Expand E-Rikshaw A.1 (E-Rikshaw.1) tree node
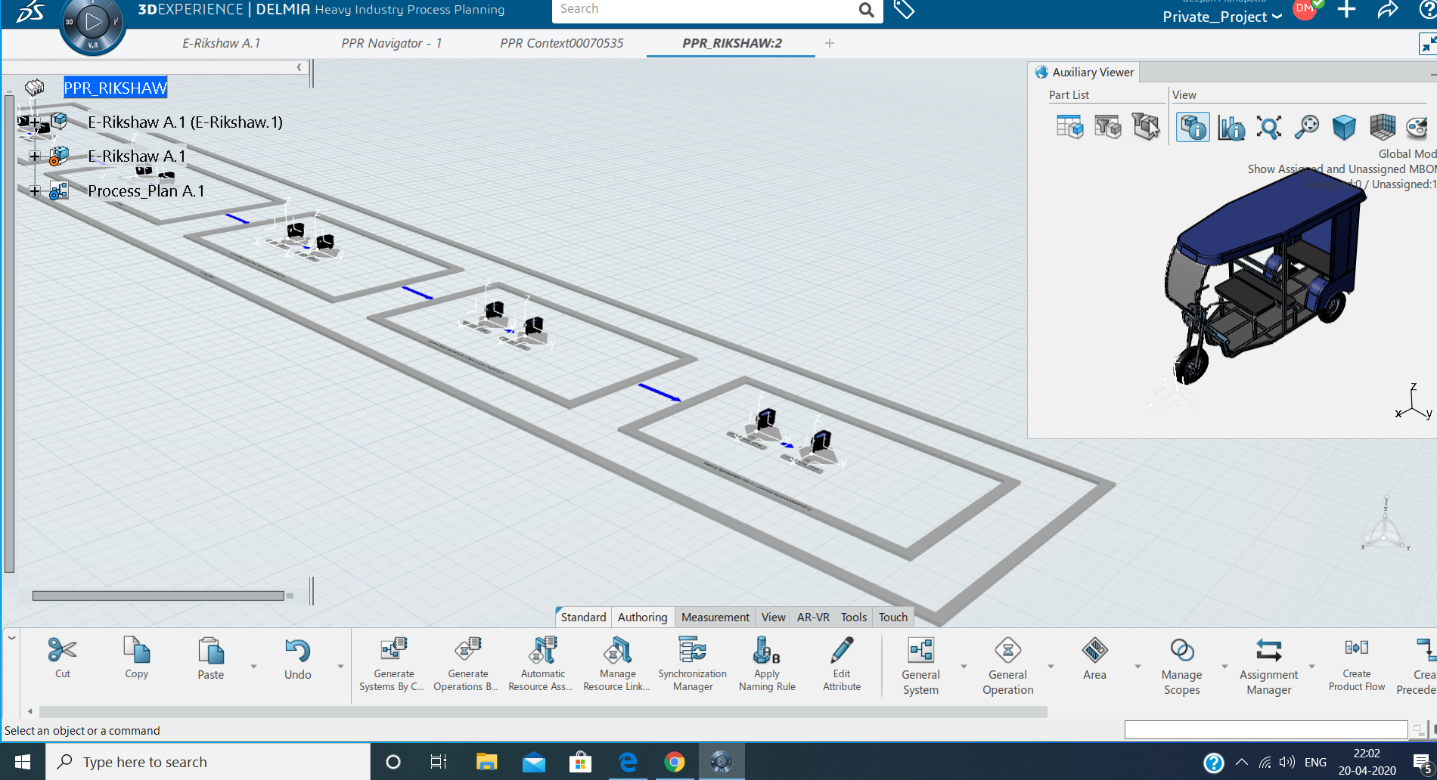This screenshot has width=1437, height=780. (x=35, y=122)
